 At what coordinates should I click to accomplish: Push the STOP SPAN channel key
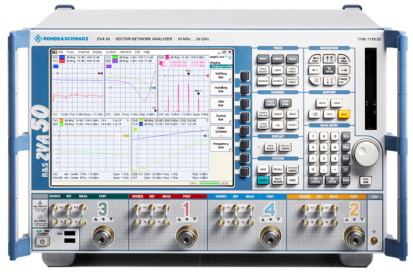click(285, 103)
